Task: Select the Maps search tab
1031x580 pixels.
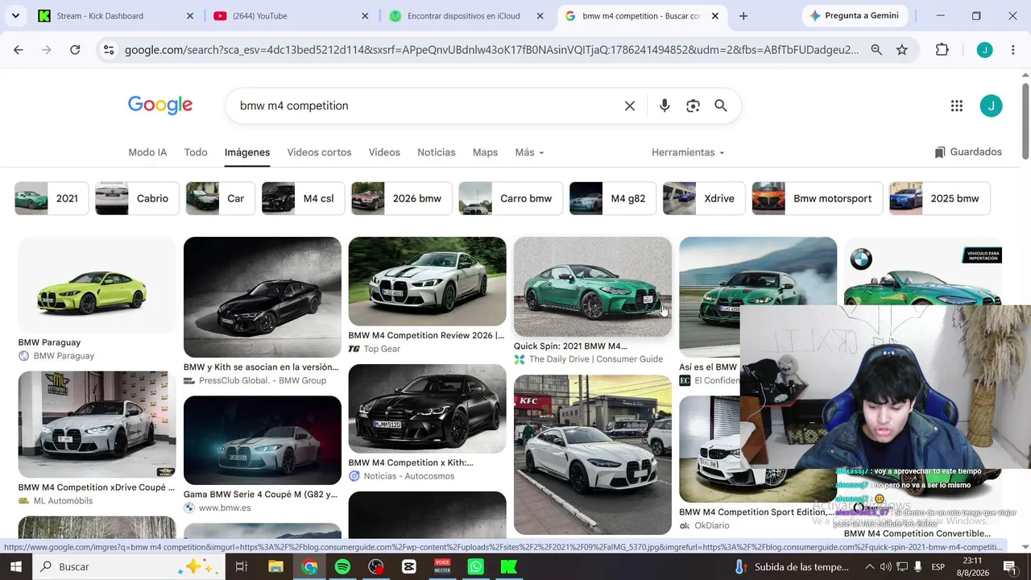Action: pyautogui.click(x=485, y=152)
